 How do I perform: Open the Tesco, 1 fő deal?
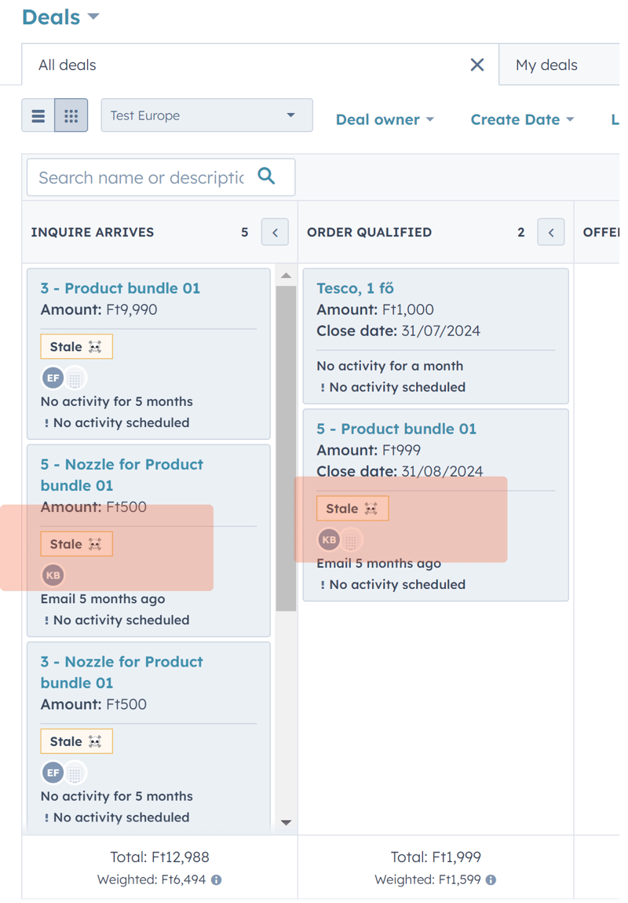[x=355, y=288]
